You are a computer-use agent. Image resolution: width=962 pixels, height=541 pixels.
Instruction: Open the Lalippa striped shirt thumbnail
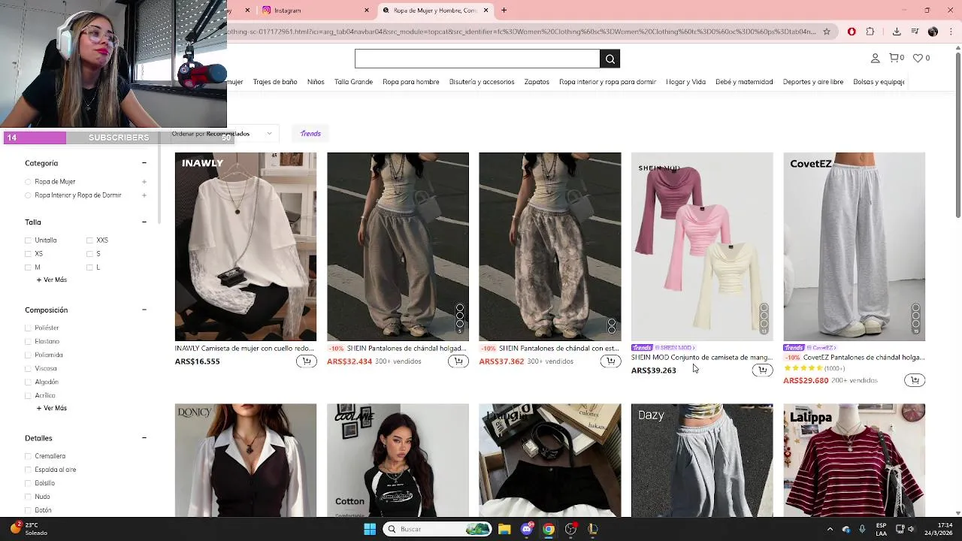[854, 460]
